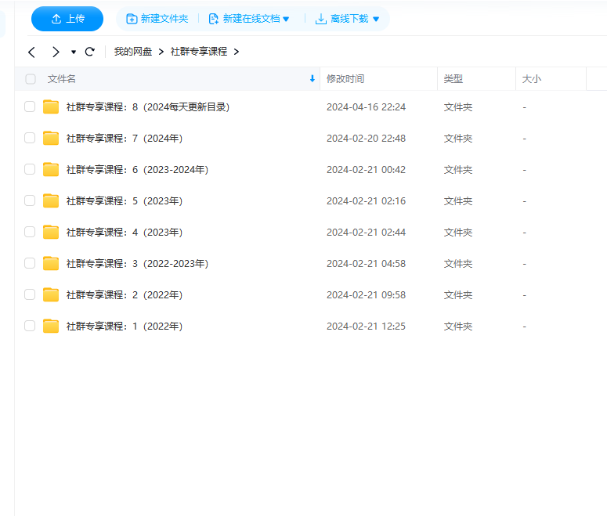Create a folder with 新建文件夹
The width and height of the screenshot is (607, 516).
click(157, 19)
